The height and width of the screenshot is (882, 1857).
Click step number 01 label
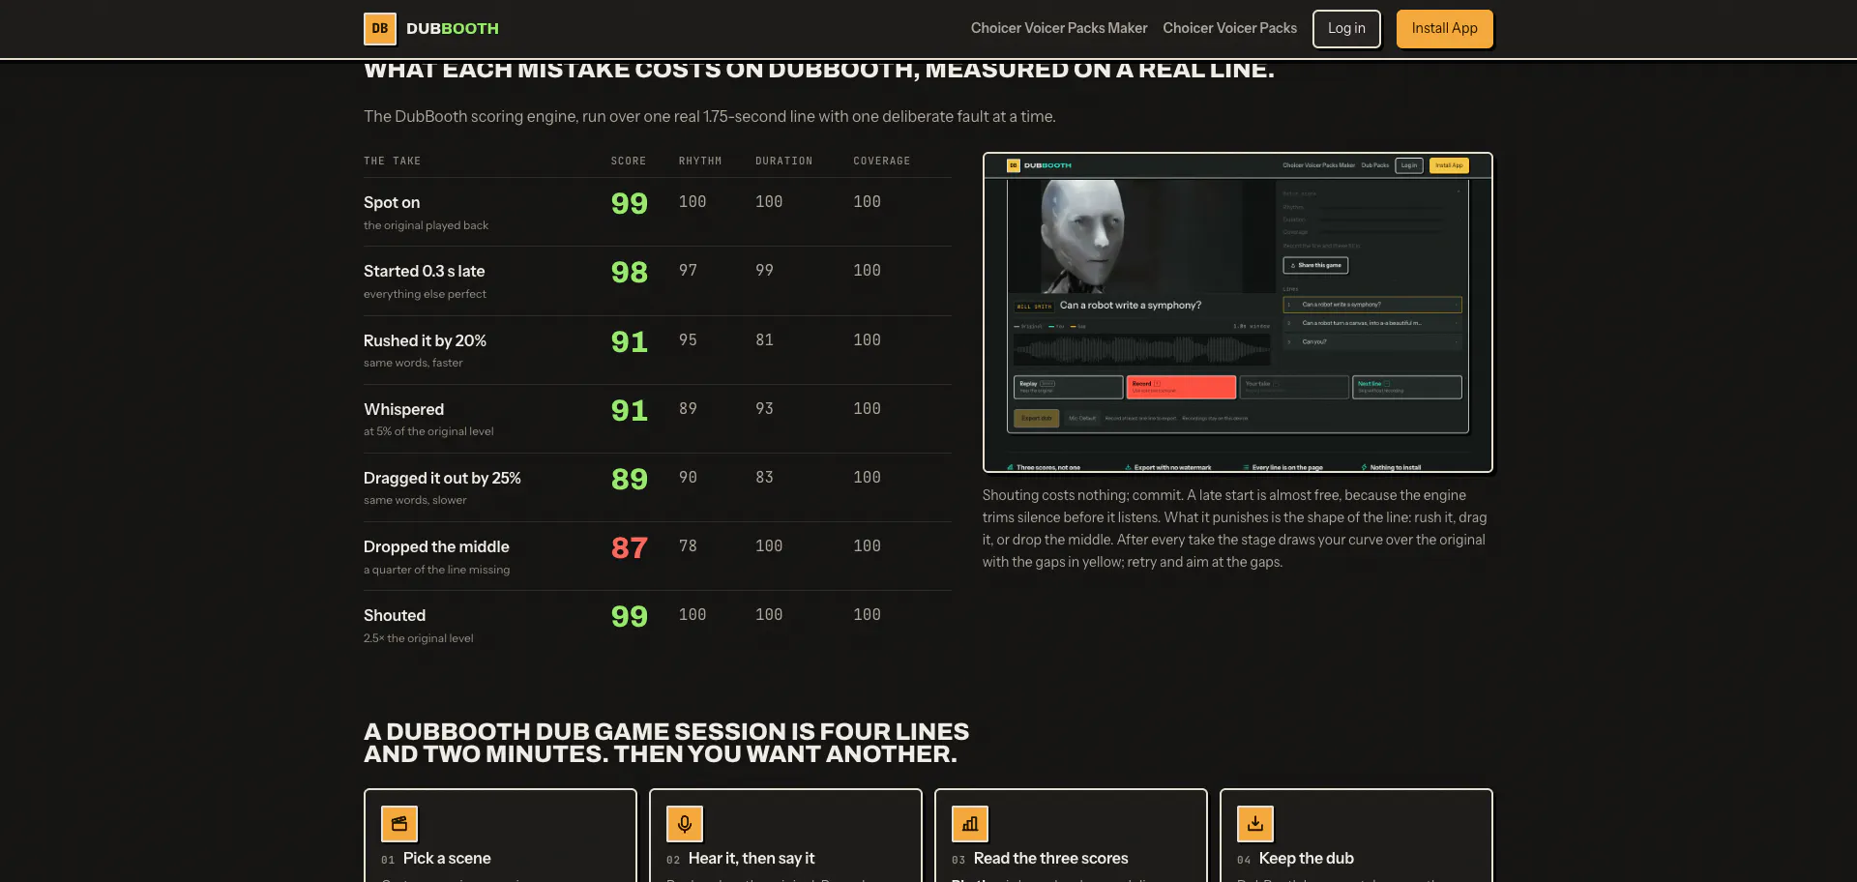[x=388, y=860]
